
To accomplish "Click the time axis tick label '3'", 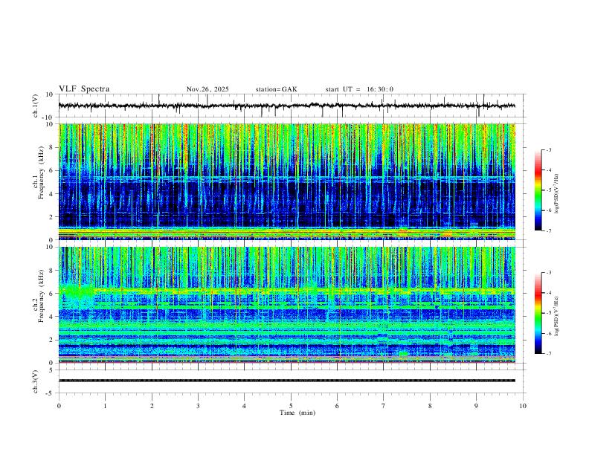I will (x=198, y=406).
